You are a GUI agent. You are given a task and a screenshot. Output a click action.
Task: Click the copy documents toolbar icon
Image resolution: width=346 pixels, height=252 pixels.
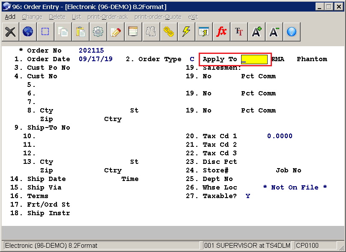63,32
